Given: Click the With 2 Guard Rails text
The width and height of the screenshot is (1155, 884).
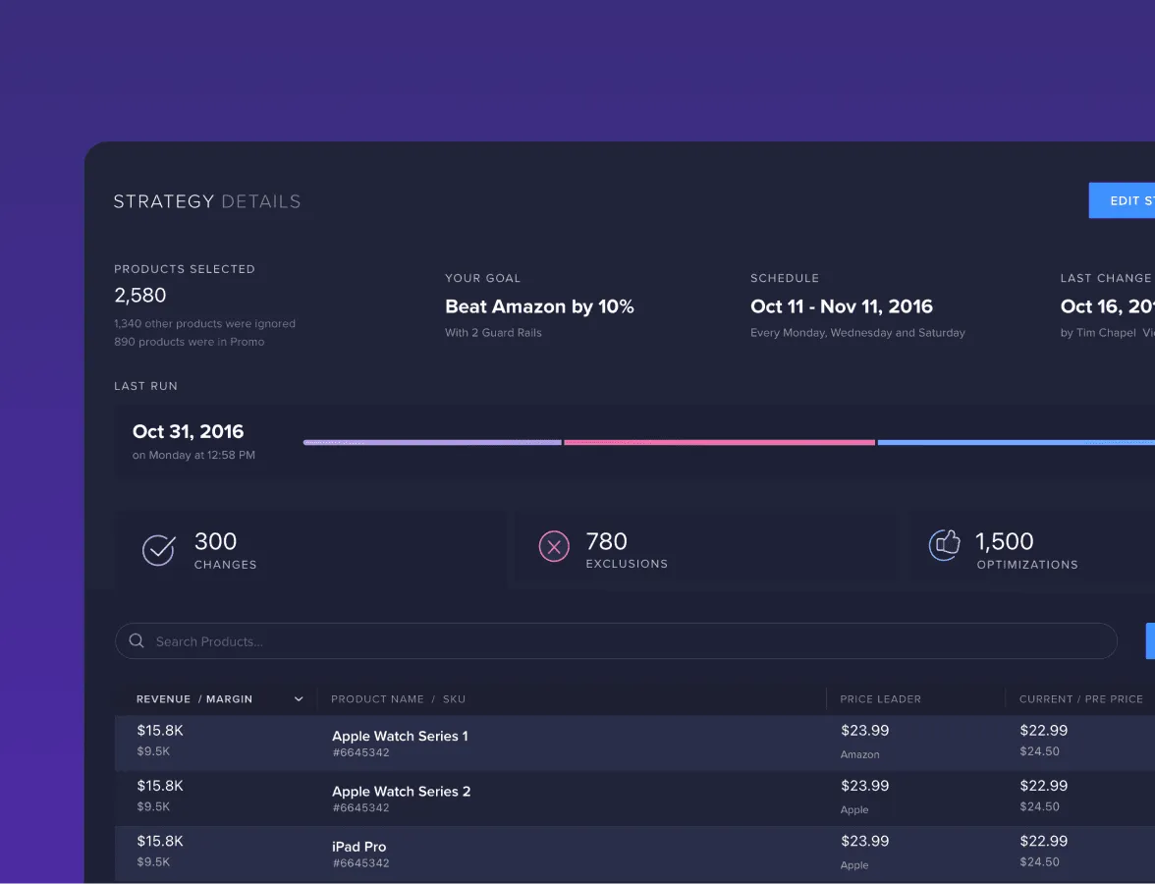Looking at the screenshot, I should point(493,333).
